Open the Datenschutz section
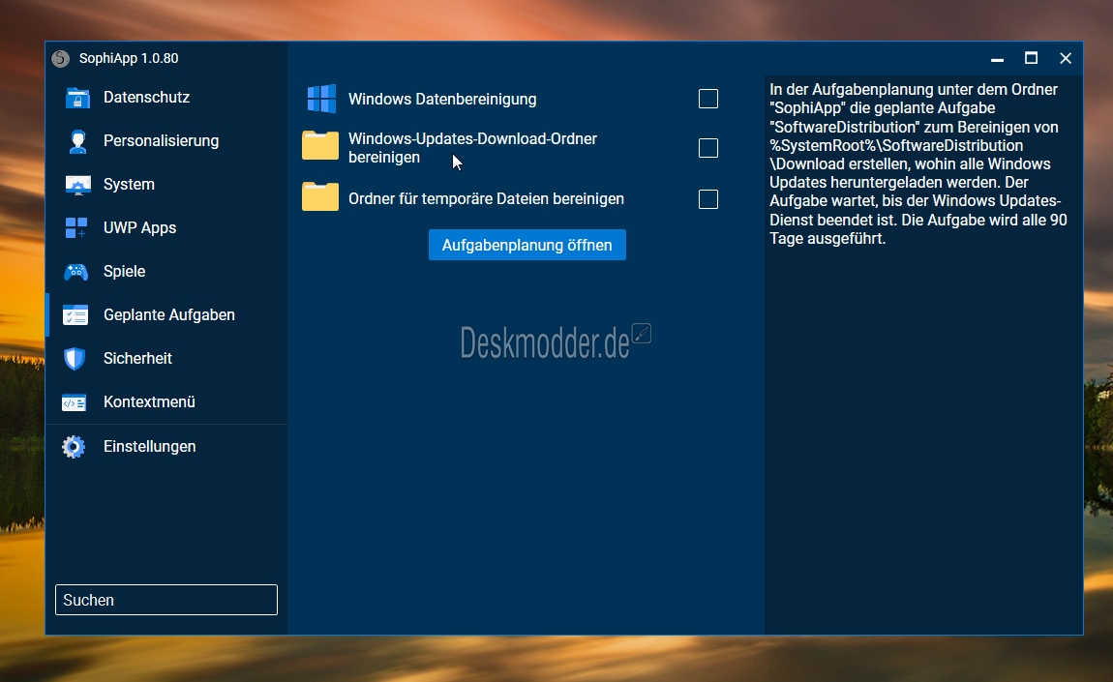This screenshot has height=682, width=1113. tap(166, 98)
